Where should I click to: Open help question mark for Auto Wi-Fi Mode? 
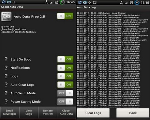pos(6,93)
